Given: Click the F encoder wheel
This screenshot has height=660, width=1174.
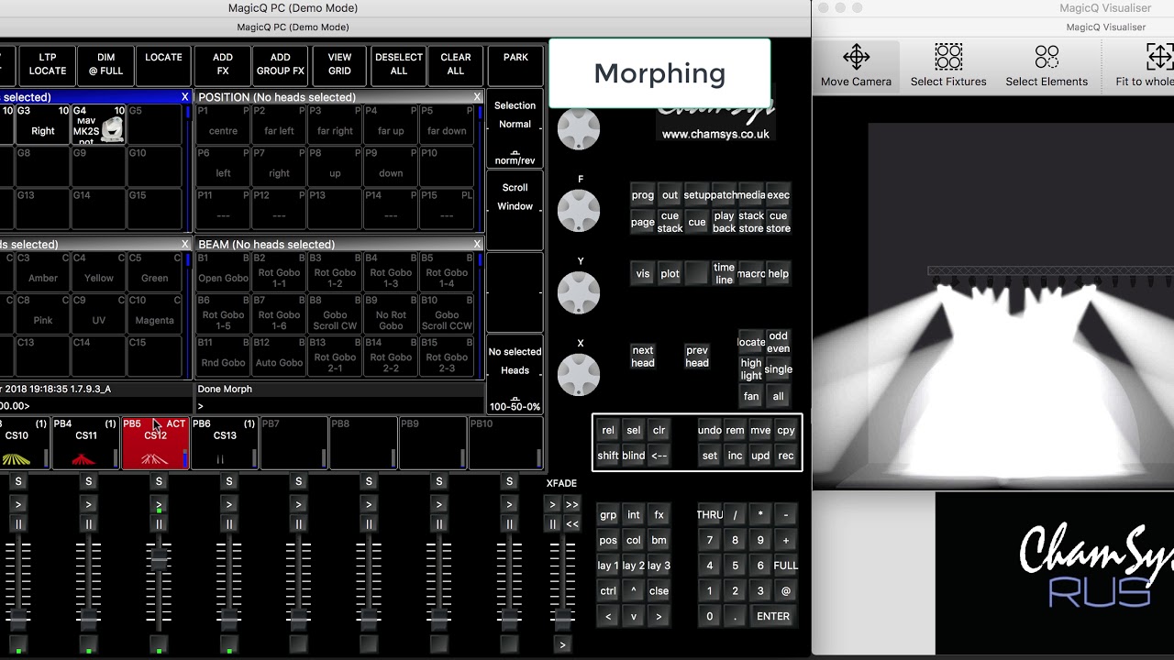Looking at the screenshot, I should [579, 211].
